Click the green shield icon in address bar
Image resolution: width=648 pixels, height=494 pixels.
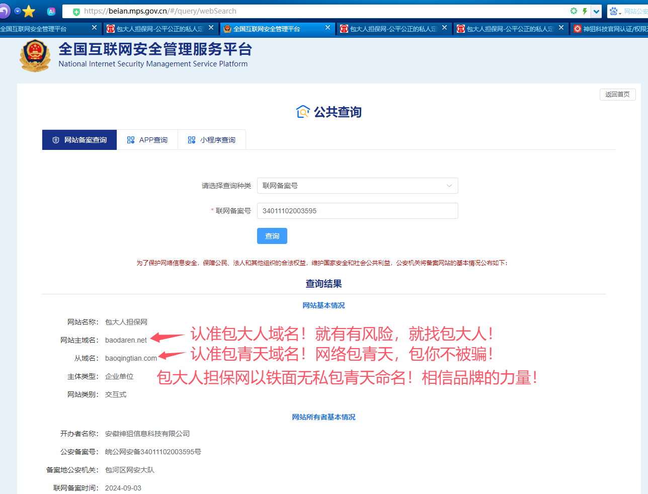75,11
